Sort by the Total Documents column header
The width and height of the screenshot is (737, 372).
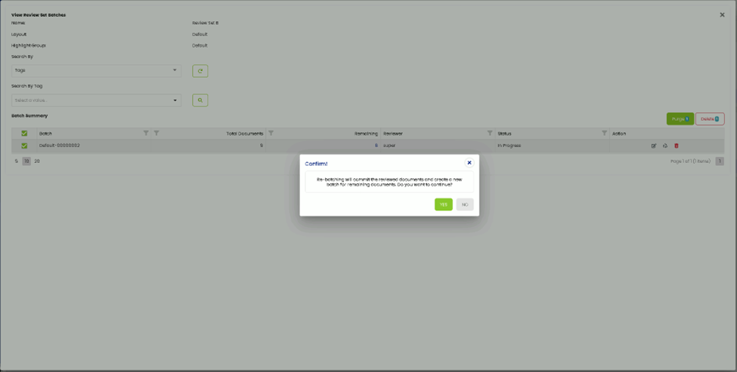coord(244,134)
